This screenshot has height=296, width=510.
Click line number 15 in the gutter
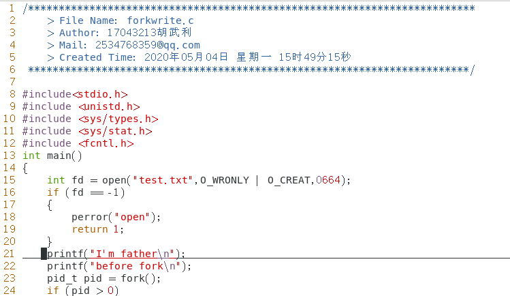pyautogui.click(x=9, y=180)
